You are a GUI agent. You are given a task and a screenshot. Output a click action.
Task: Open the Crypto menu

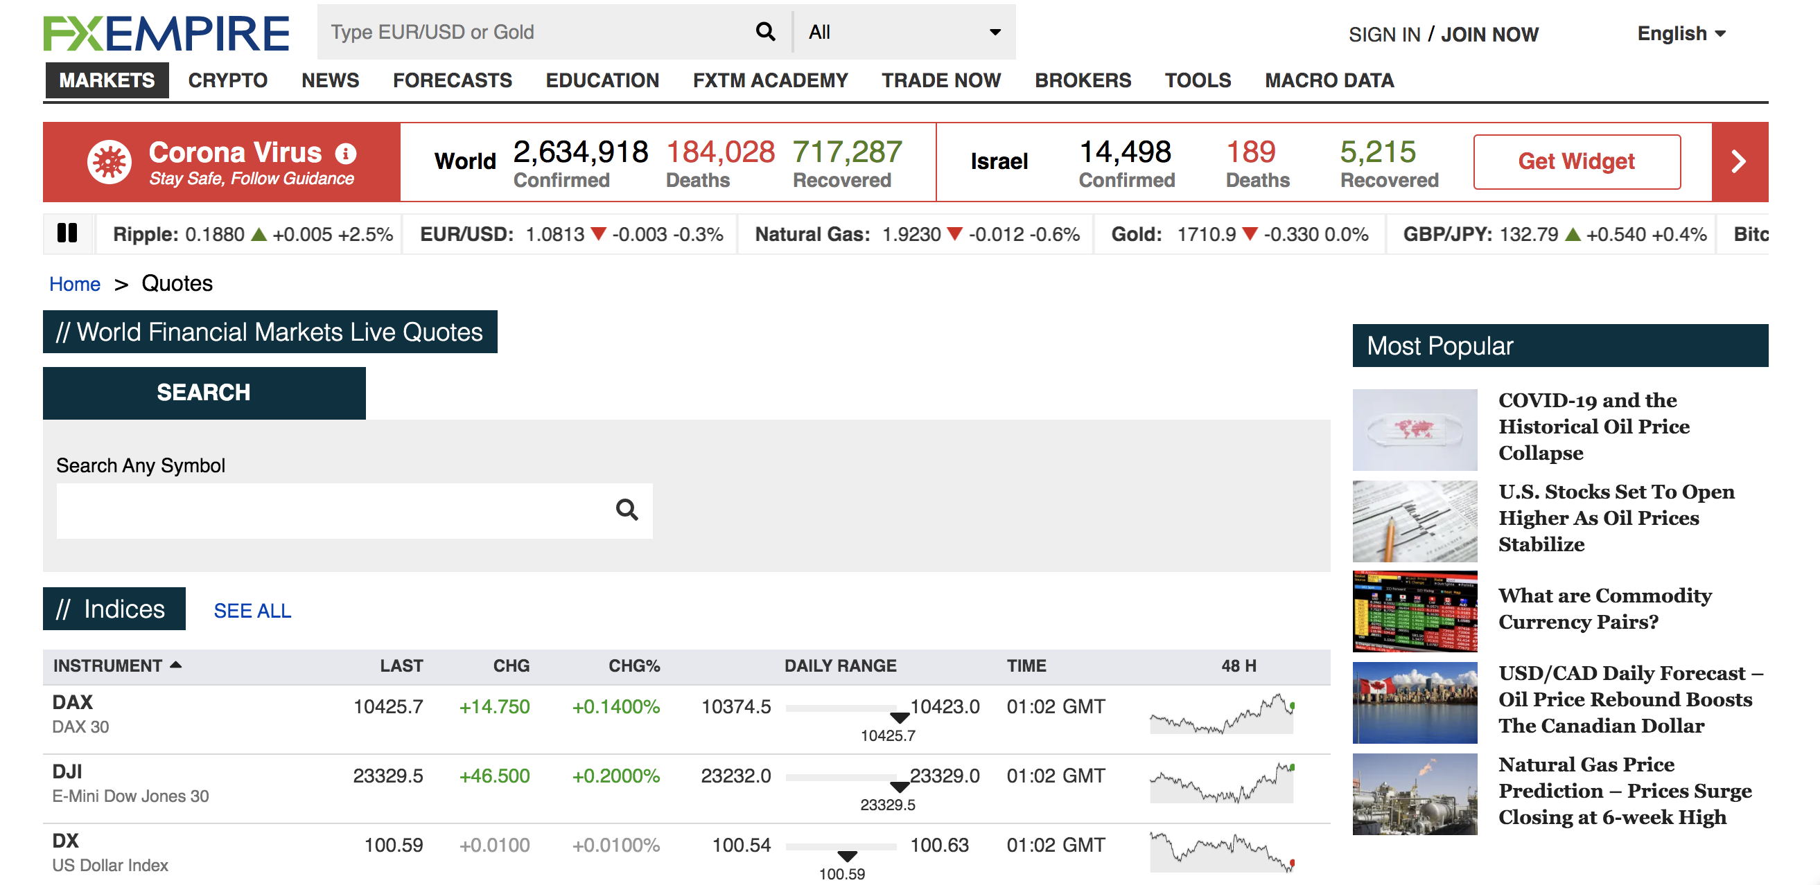tap(227, 80)
